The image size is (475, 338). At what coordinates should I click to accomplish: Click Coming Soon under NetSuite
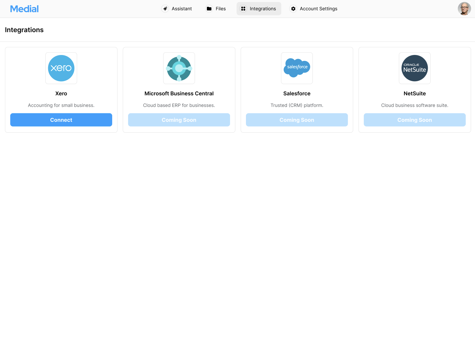(415, 120)
